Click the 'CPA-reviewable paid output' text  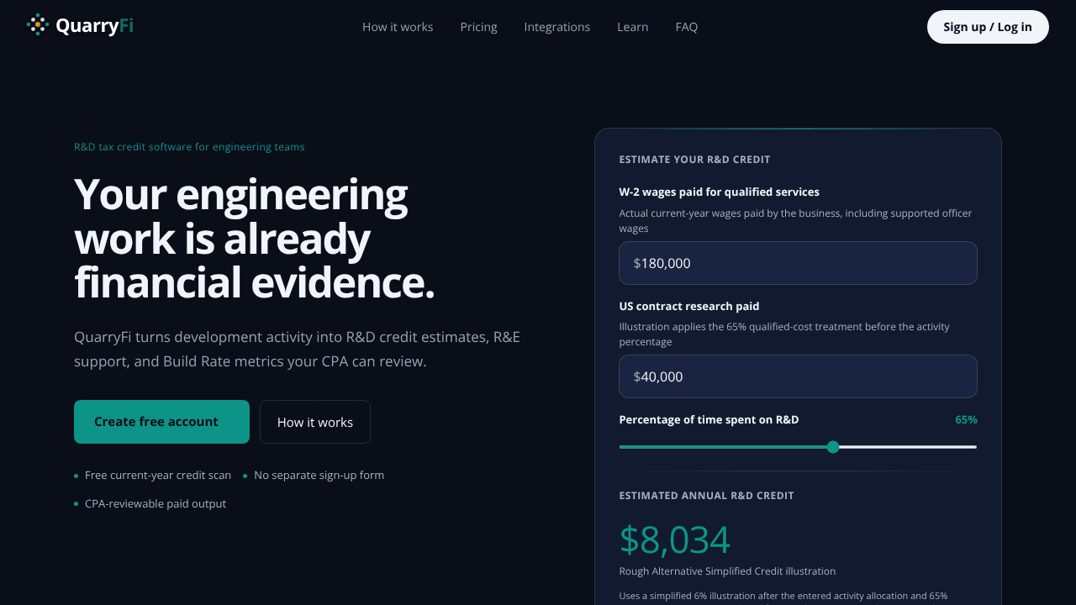156,504
